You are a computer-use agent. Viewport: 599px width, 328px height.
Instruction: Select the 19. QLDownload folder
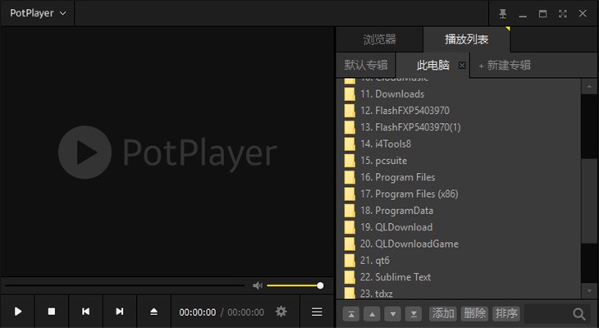point(459,227)
